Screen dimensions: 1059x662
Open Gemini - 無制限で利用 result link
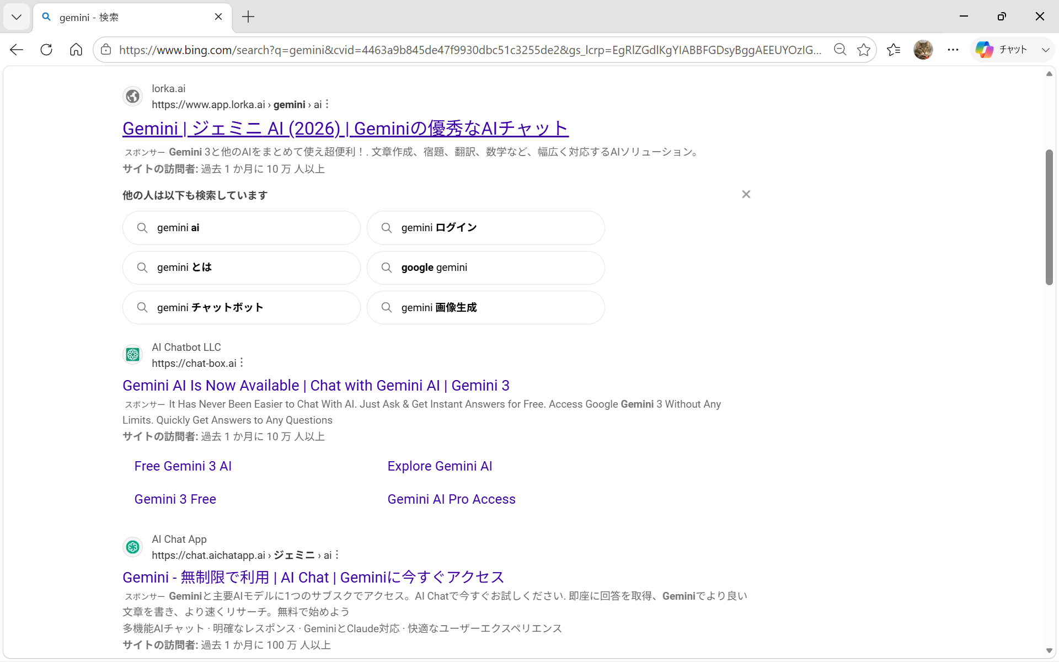tap(313, 578)
